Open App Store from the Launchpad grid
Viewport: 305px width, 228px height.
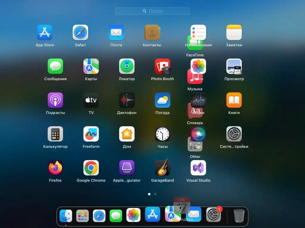[45, 32]
